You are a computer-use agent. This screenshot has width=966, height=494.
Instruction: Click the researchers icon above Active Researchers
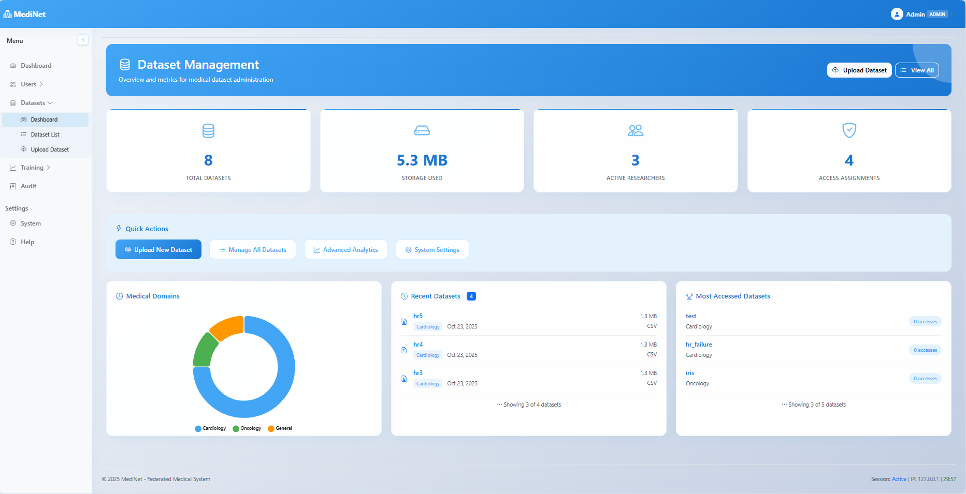coord(636,131)
